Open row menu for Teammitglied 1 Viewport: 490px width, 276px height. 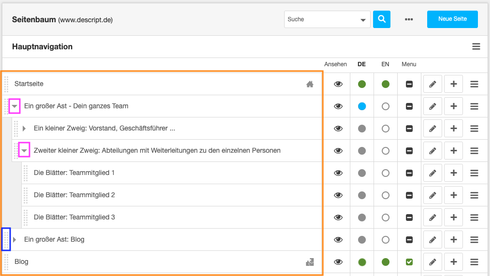pyautogui.click(x=474, y=173)
